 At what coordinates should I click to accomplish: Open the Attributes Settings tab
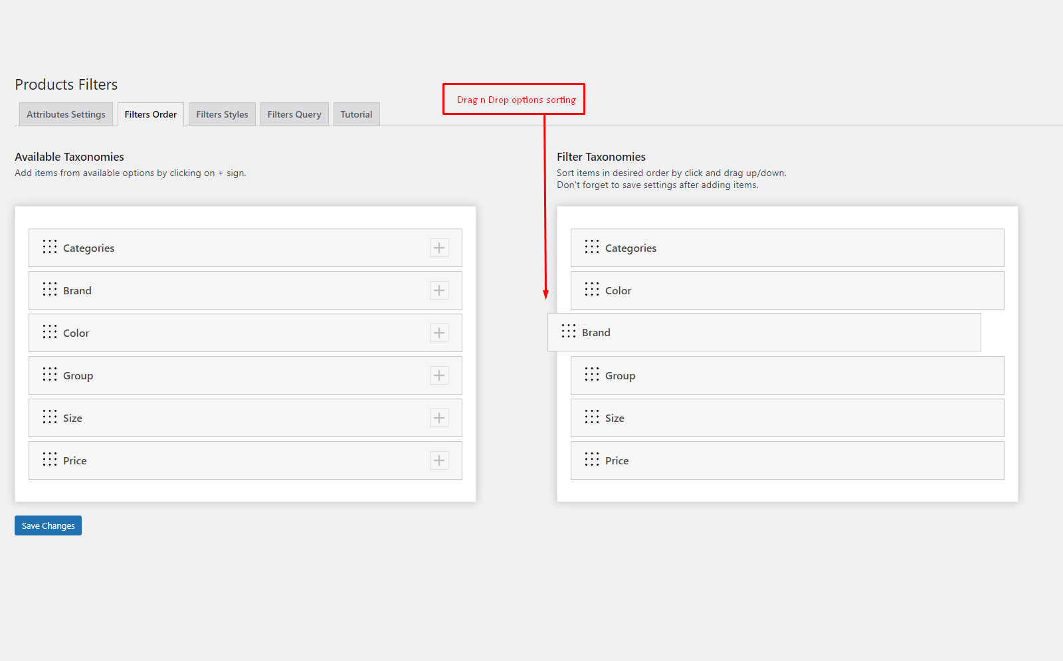[66, 114]
